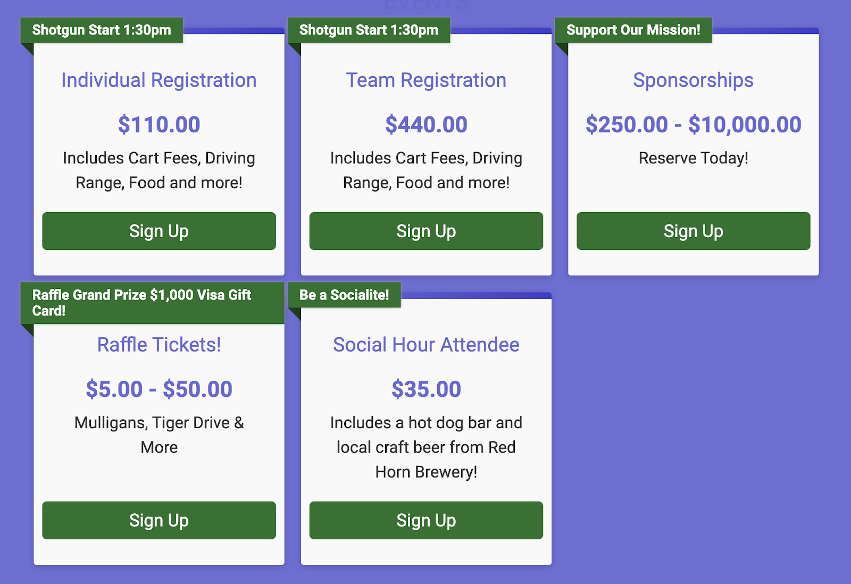
Task: Open the Raffle Tickets! title
Action: point(159,345)
